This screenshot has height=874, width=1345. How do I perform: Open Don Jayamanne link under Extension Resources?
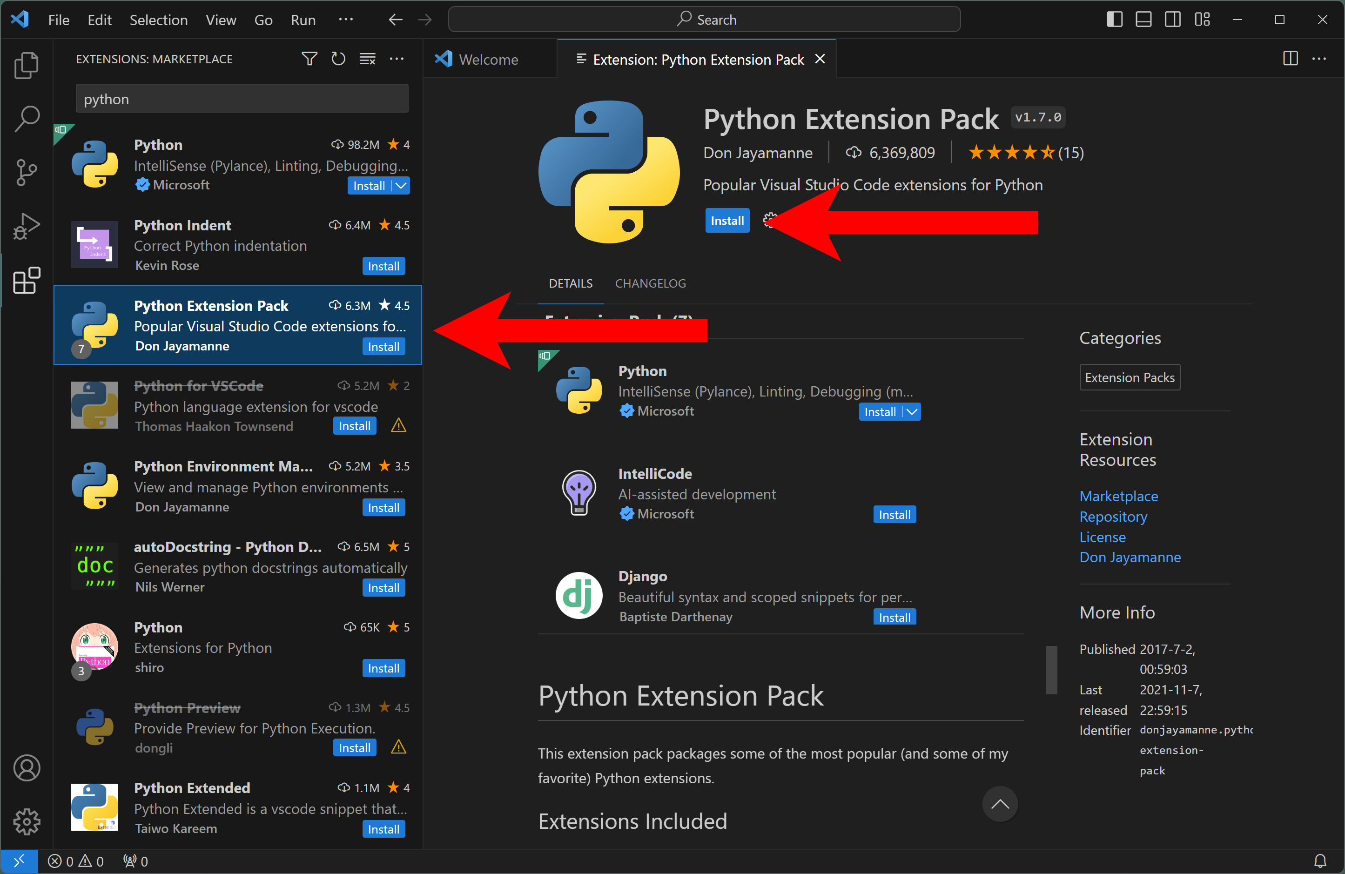pyautogui.click(x=1130, y=557)
